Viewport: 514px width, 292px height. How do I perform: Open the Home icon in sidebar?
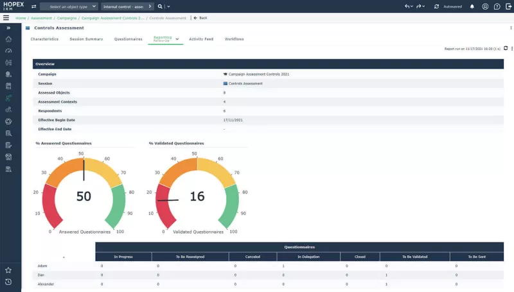pos(8,39)
